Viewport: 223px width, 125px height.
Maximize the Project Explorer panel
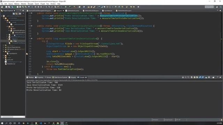pyautogui.click(x=23, y=11)
